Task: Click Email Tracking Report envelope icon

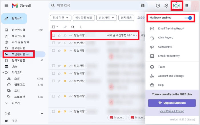Action: tap(152, 28)
